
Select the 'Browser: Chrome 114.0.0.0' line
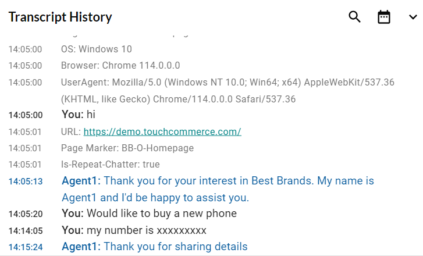120,65
